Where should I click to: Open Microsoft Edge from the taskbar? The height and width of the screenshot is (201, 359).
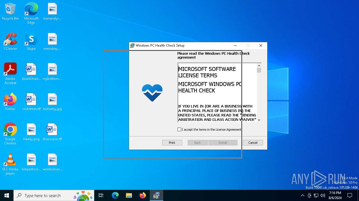click(115, 195)
